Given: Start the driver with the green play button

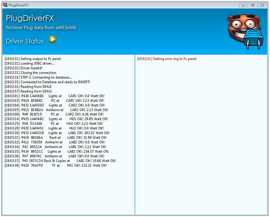Looking at the screenshot, I should [x=52, y=39].
